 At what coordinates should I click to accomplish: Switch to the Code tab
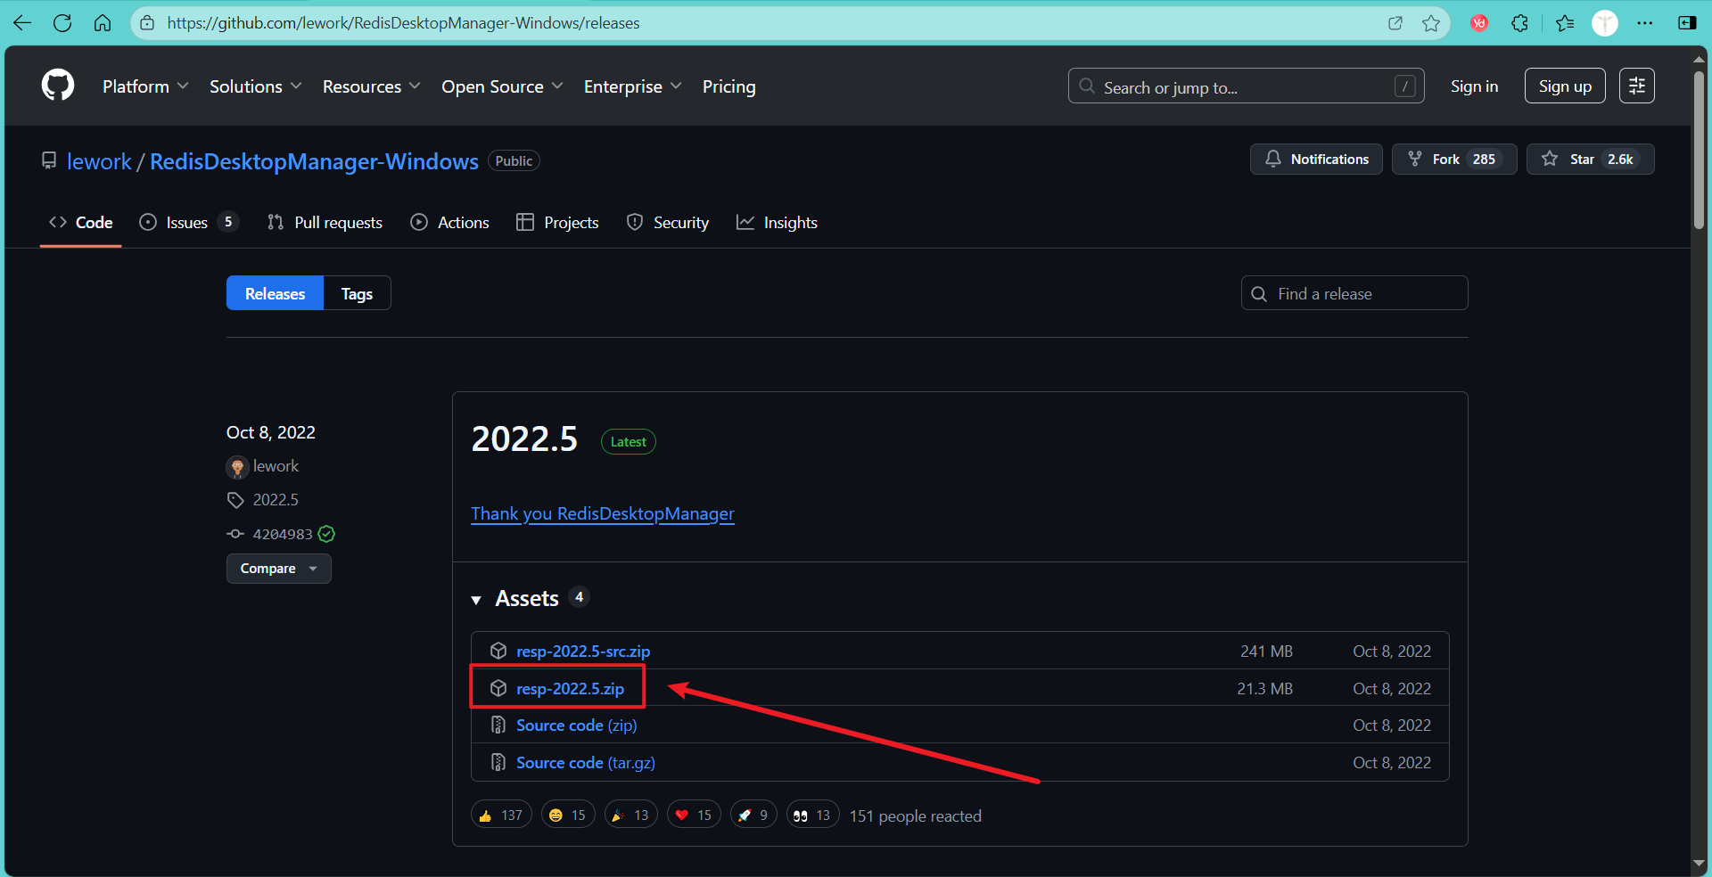pyautogui.click(x=81, y=222)
